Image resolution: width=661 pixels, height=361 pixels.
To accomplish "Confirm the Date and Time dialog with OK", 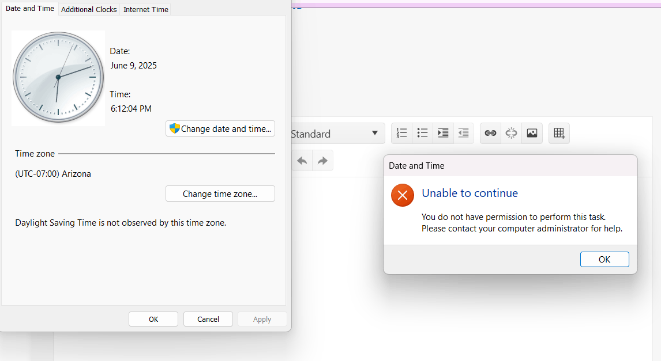I will (153, 319).
